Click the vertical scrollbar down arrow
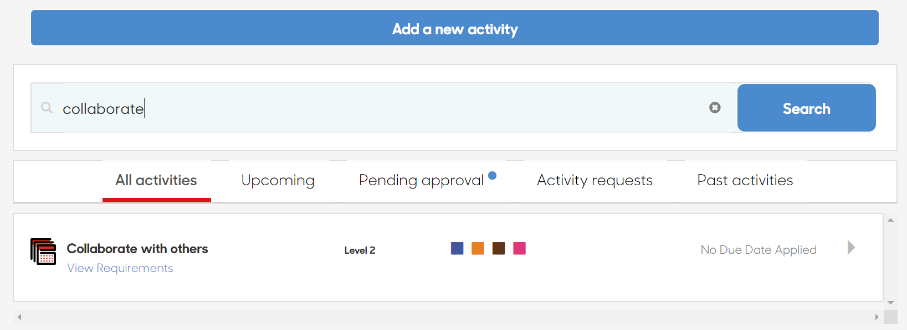Image resolution: width=907 pixels, height=330 pixels. [891, 303]
